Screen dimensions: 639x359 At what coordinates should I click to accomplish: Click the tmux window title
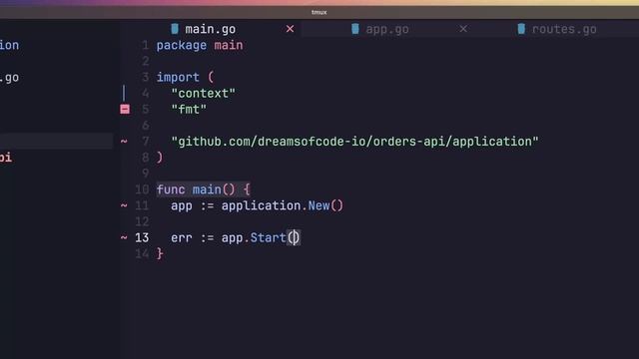[319, 12]
